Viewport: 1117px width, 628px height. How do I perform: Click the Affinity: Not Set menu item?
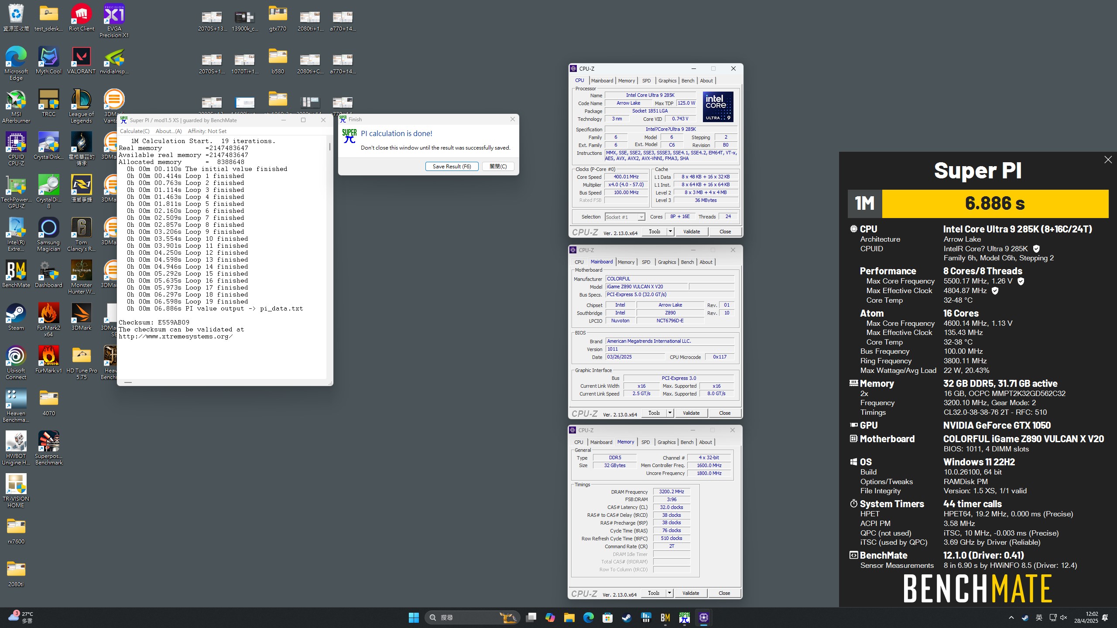tap(207, 131)
